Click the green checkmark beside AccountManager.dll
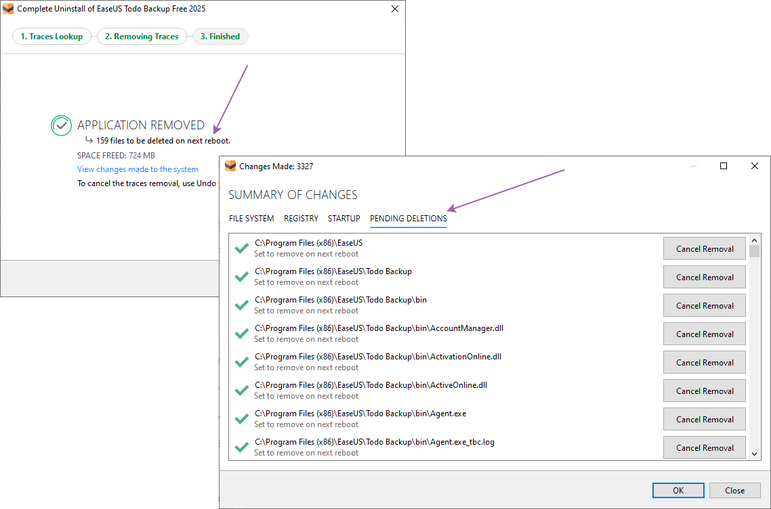Viewport: 771px width, 509px height. pyautogui.click(x=241, y=334)
